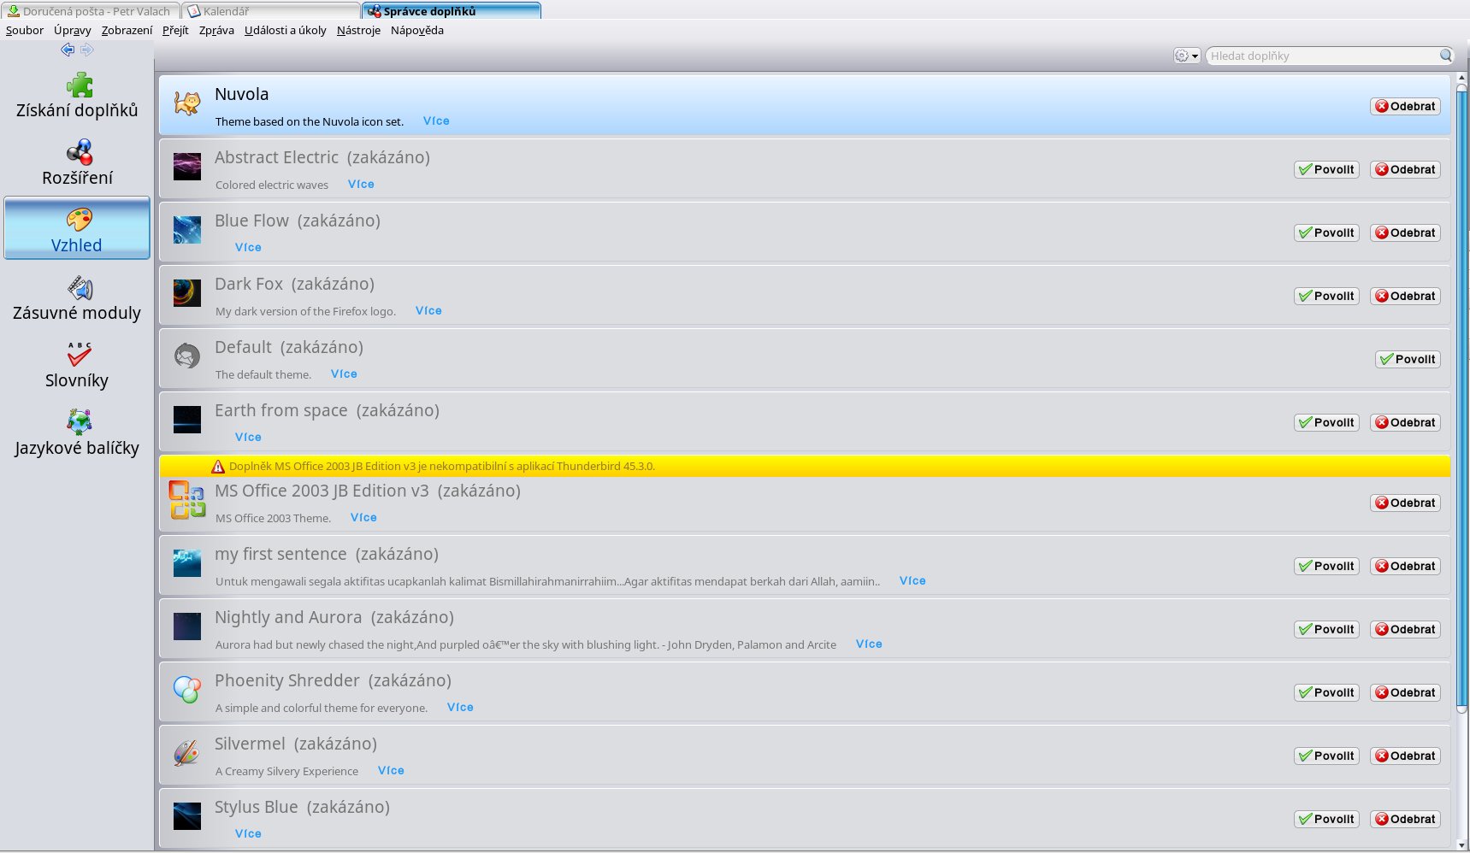This screenshot has height=853, width=1470.
Task: Open the Zpráva menu
Action: 216,30
